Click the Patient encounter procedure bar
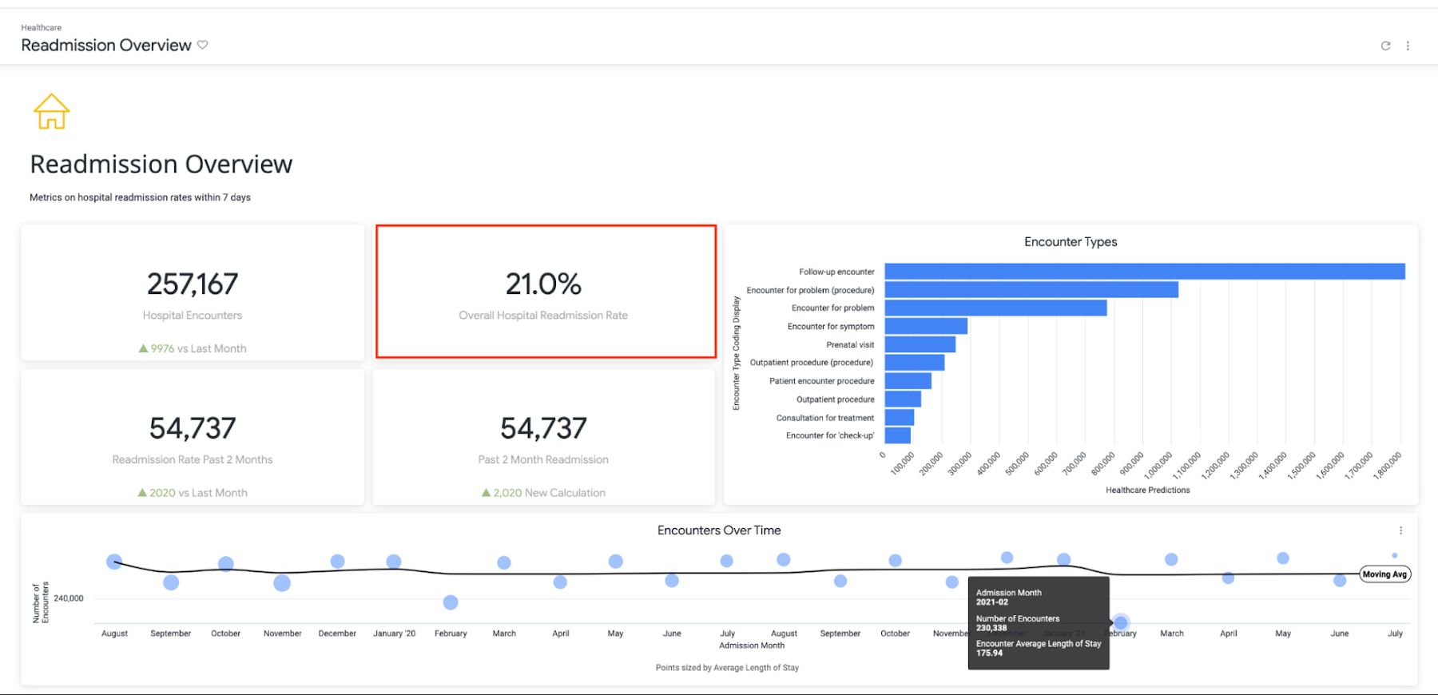Screen dimensions: 1438x695 908,381
